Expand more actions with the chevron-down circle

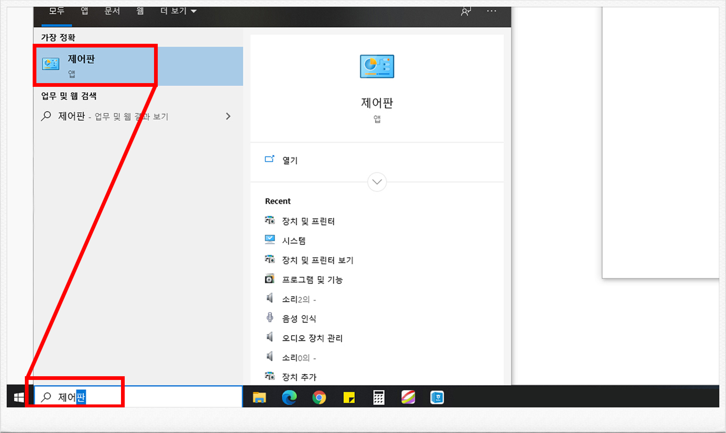point(377,182)
